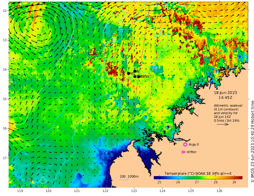Click color bar tick label 27

point(197,182)
